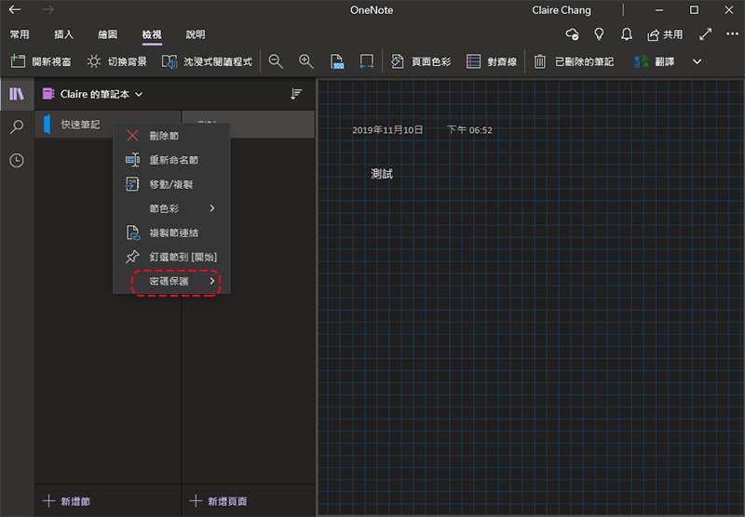Choose 複製節連結 from context menu
745x517 pixels.
(171, 232)
